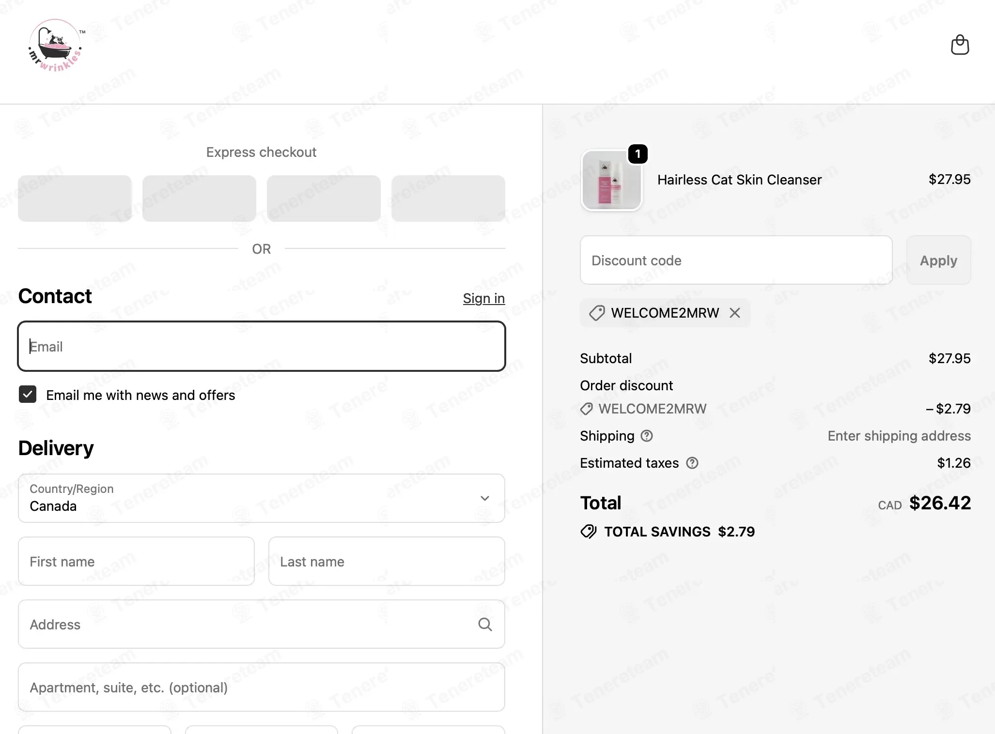Open the shopping bag cart icon

(960, 45)
